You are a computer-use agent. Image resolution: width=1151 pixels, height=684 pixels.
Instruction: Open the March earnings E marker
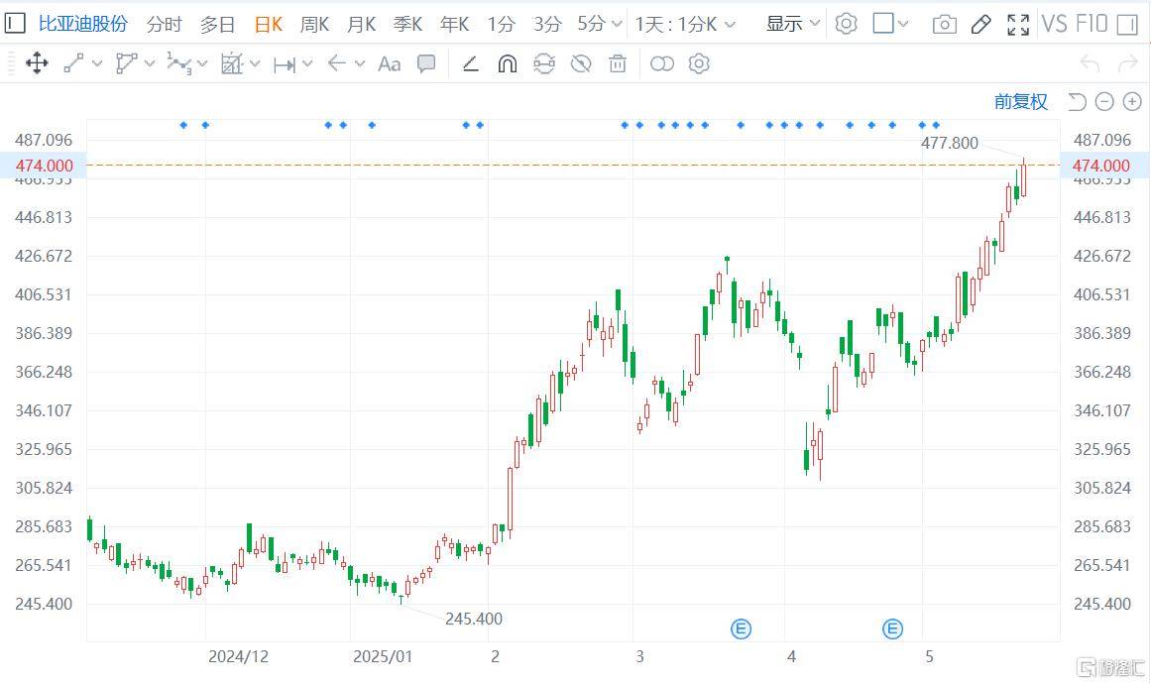click(x=741, y=628)
